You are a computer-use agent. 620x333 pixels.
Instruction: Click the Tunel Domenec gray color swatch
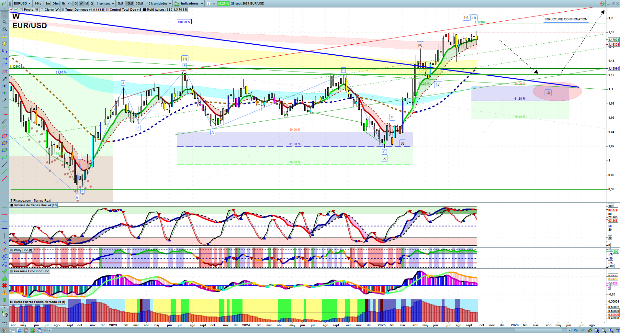[63, 10]
